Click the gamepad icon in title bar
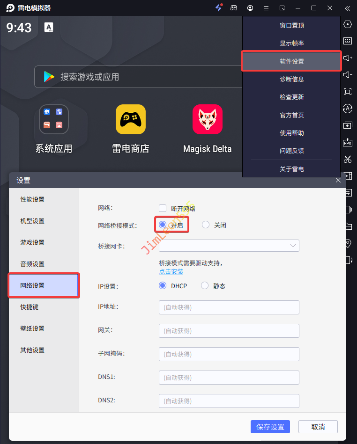This screenshot has width=357, height=444. coord(234,8)
